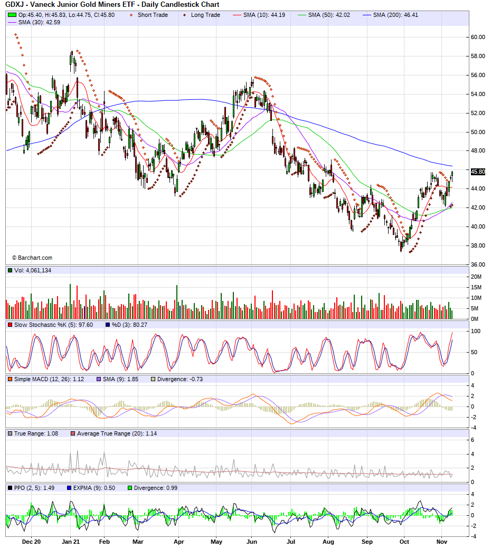Click the Barchart.com copyright text

point(32,258)
